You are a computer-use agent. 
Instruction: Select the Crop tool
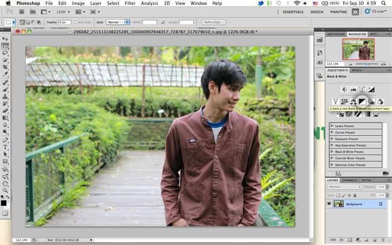[x=5, y=67]
